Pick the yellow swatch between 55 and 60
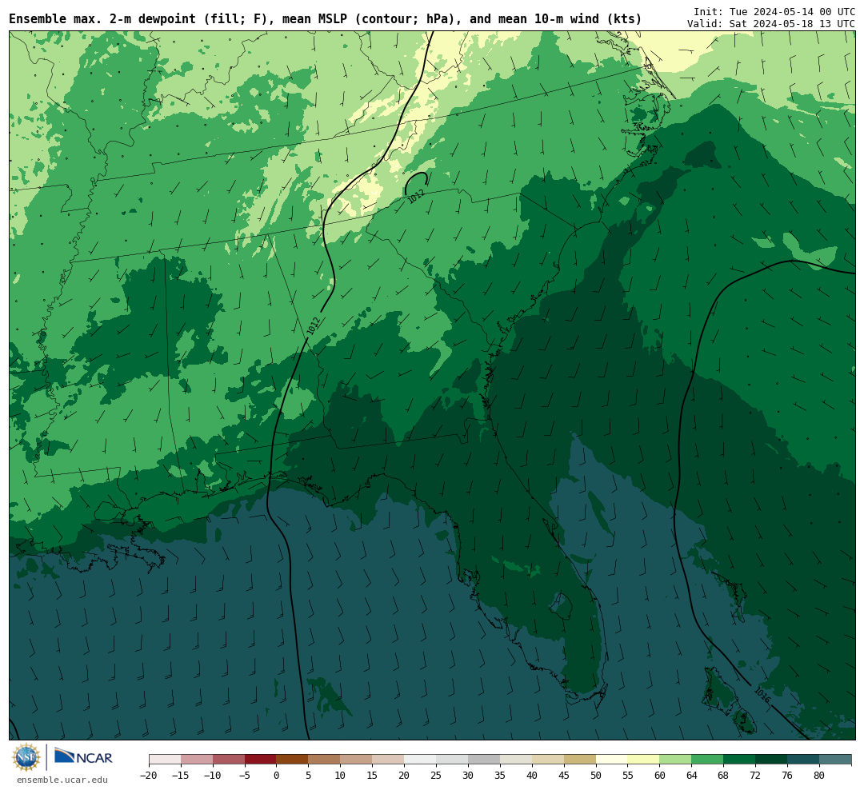 point(644,760)
